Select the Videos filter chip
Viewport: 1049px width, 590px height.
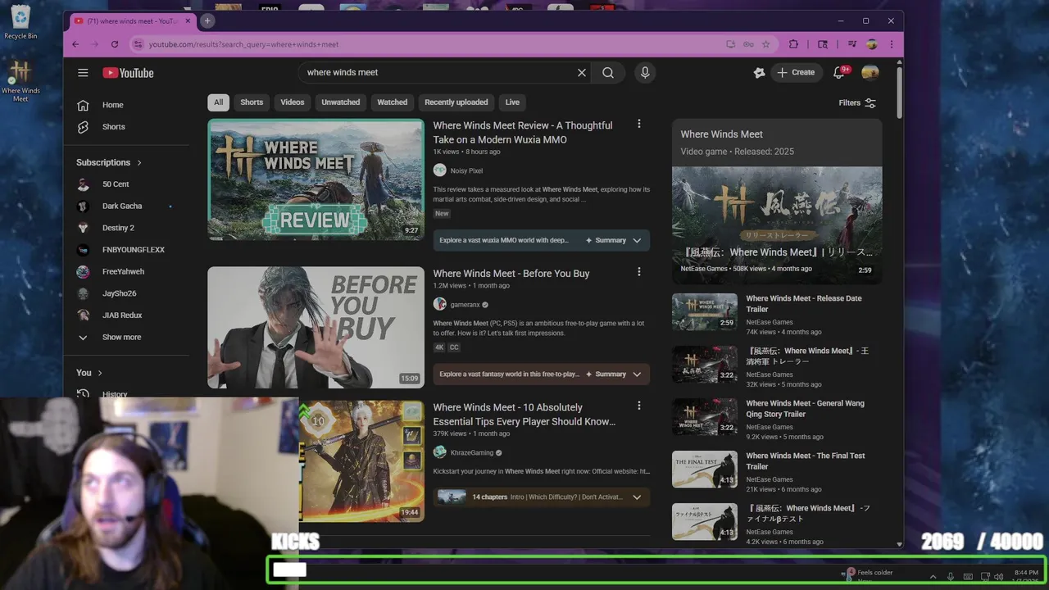pos(293,102)
